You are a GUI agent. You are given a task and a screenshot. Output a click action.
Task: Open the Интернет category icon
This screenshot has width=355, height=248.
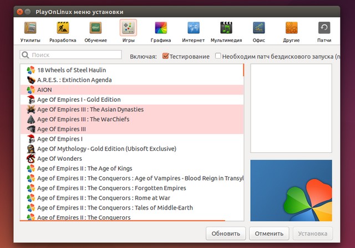point(194,28)
